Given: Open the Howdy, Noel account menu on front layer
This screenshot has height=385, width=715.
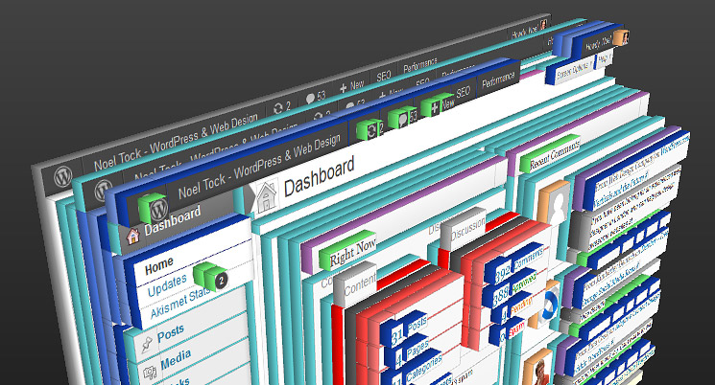Looking at the screenshot, I should pyautogui.click(x=599, y=44).
